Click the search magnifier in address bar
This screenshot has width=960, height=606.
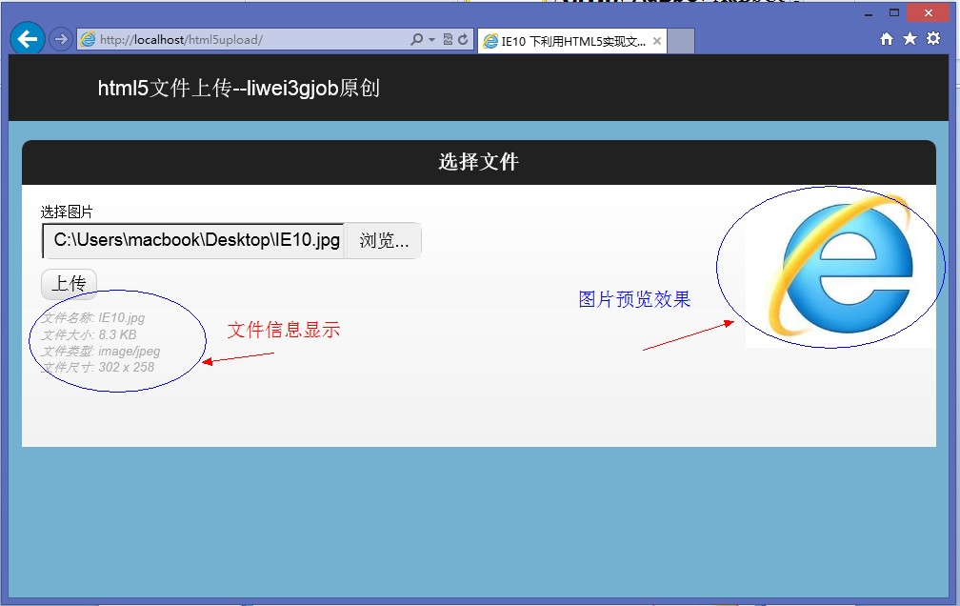416,40
